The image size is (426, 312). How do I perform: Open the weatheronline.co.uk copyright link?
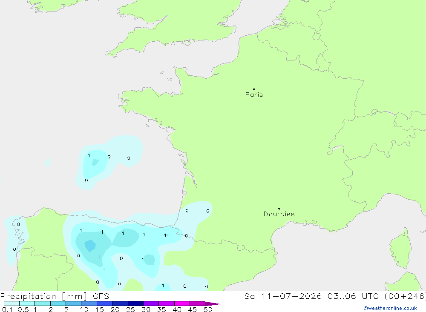[x=390, y=308]
